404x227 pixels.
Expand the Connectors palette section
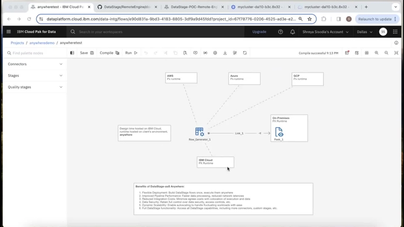point(35,64)
